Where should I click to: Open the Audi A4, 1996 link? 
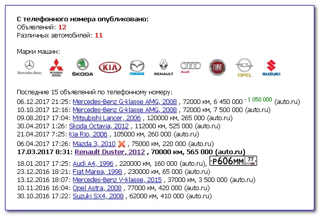click(x=93, y=164)
